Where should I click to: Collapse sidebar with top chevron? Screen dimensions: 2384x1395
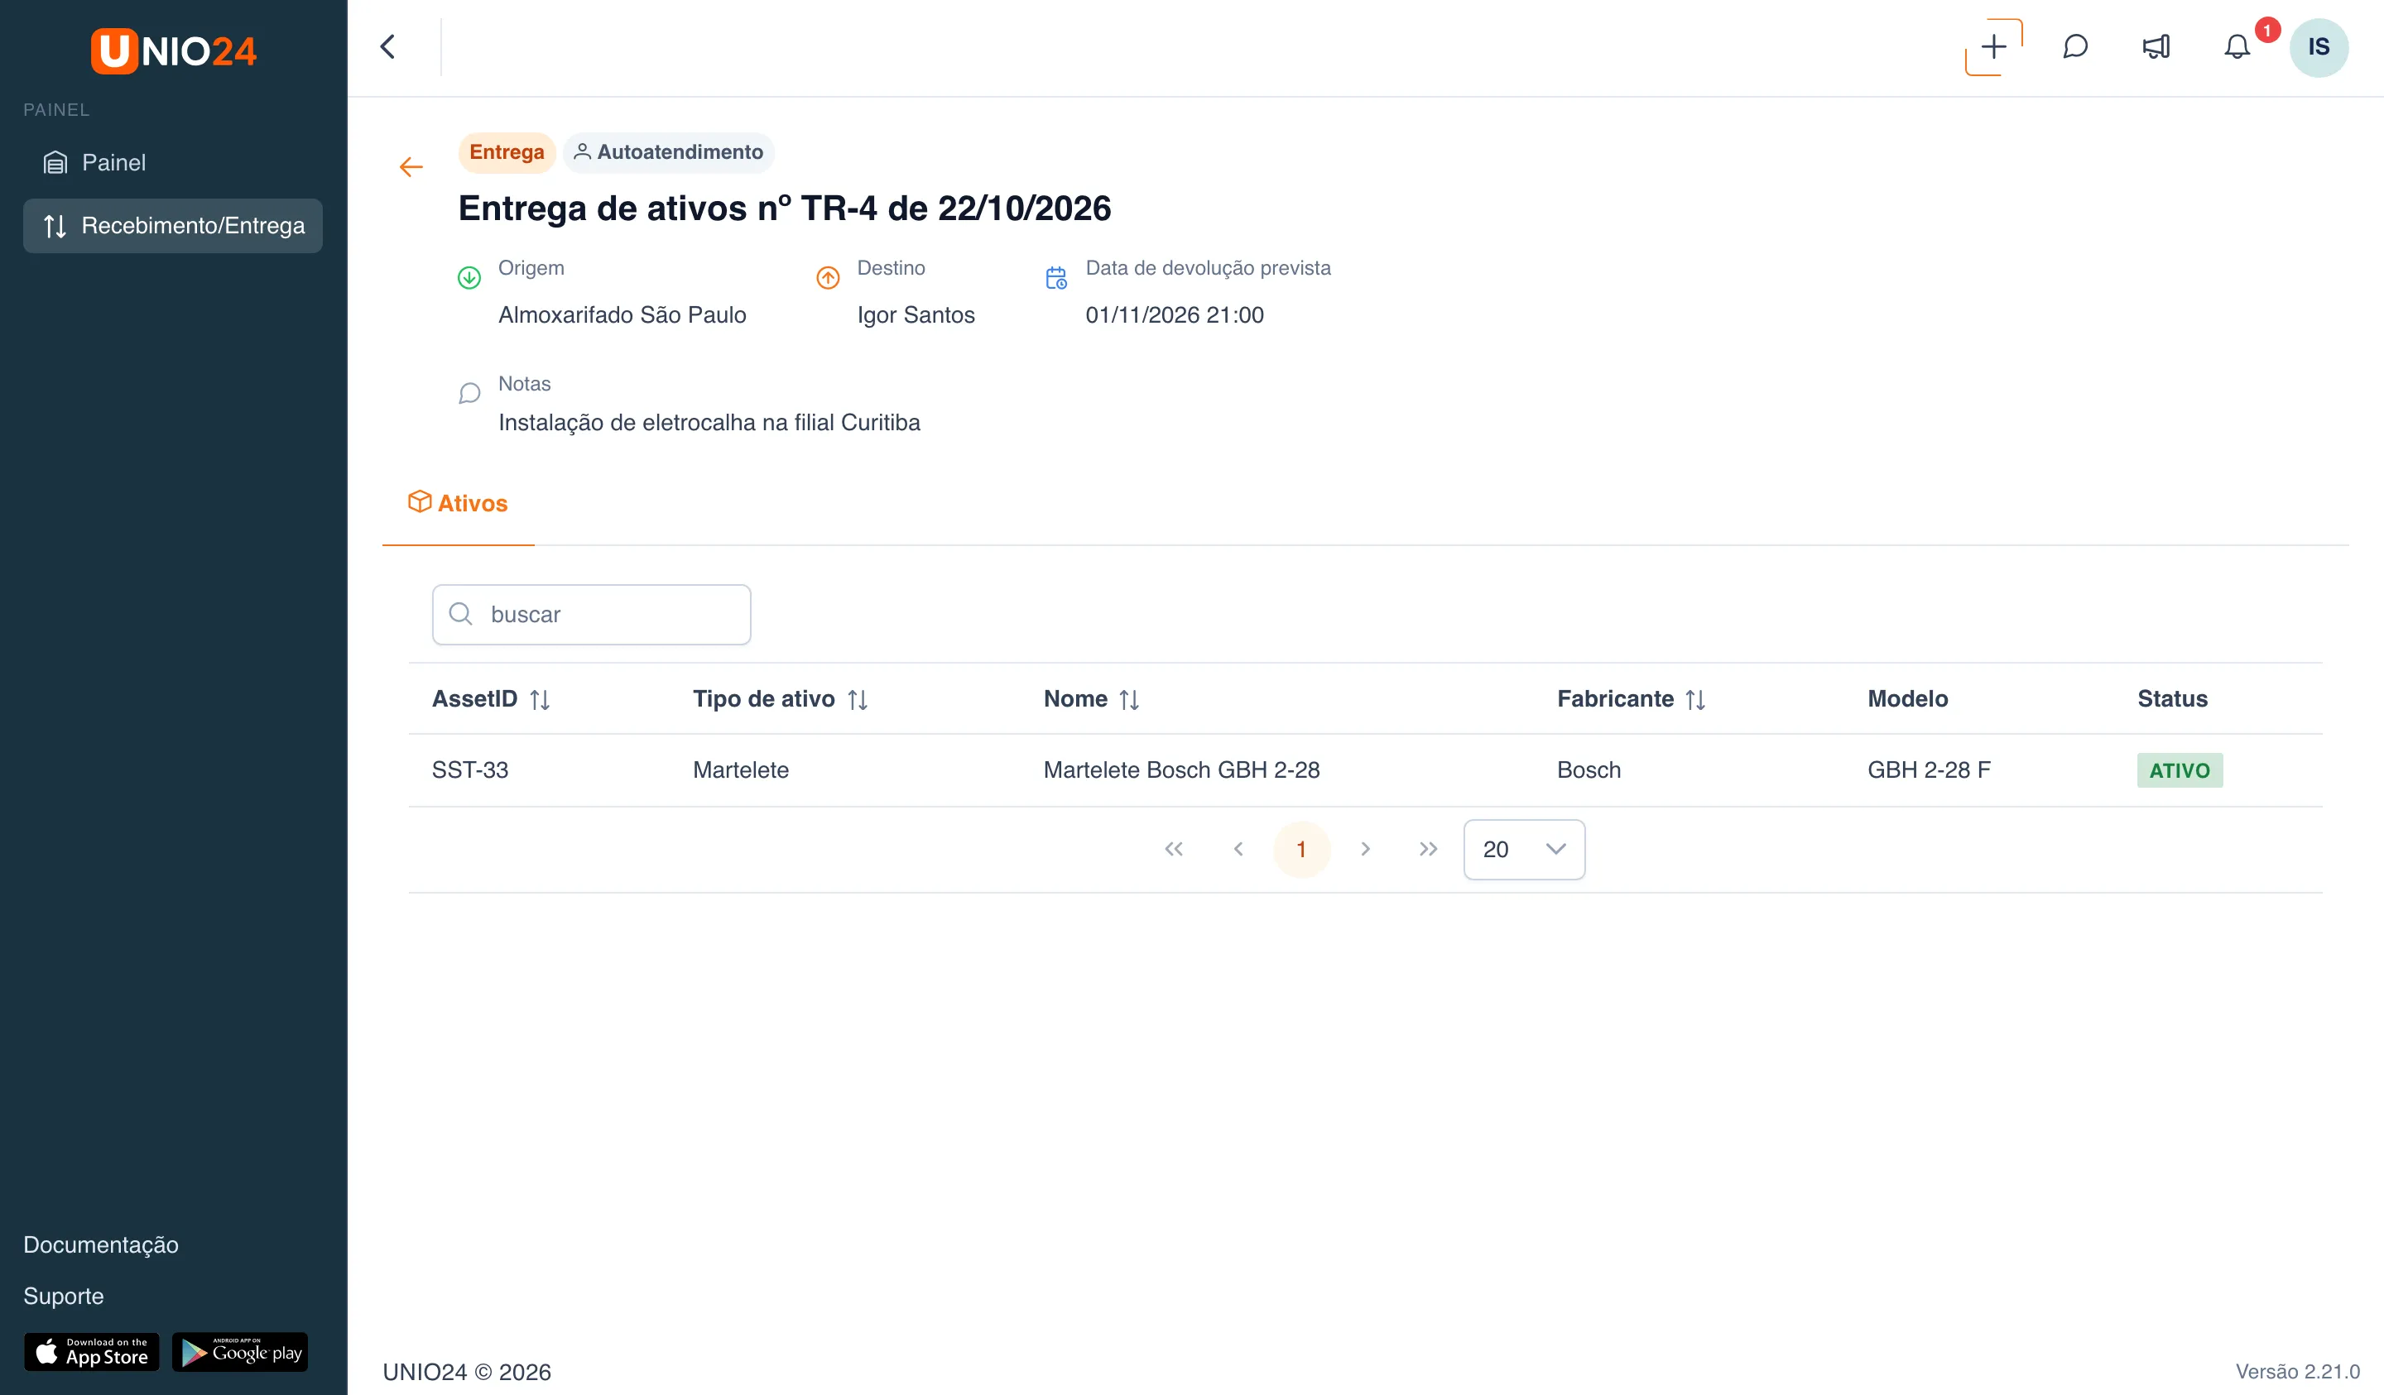[x=388, y=47]
